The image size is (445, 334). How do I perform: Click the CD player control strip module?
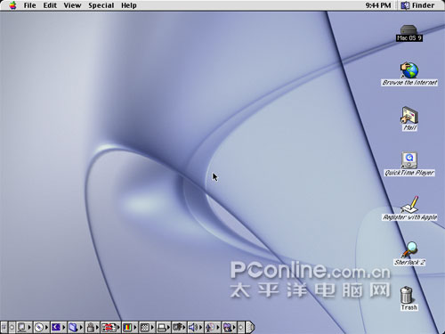(41, 327)
